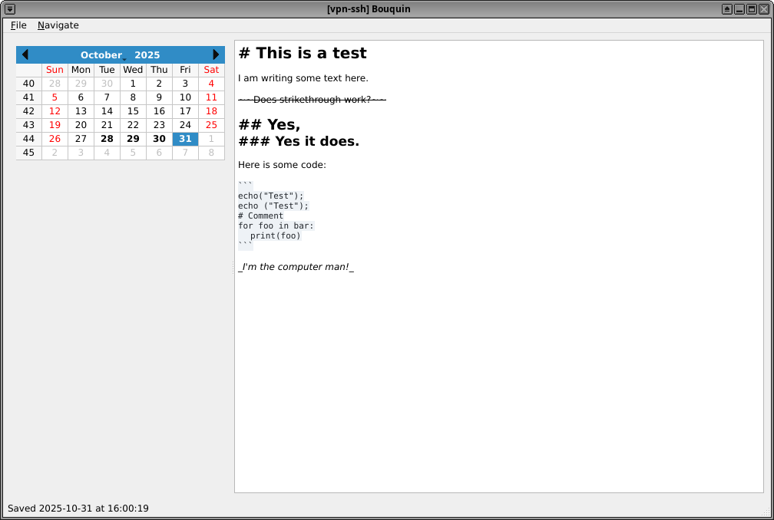Viewport: 774px width, 520px height.
Task: Click the Sat column header
Action: [x=211, y=69]
